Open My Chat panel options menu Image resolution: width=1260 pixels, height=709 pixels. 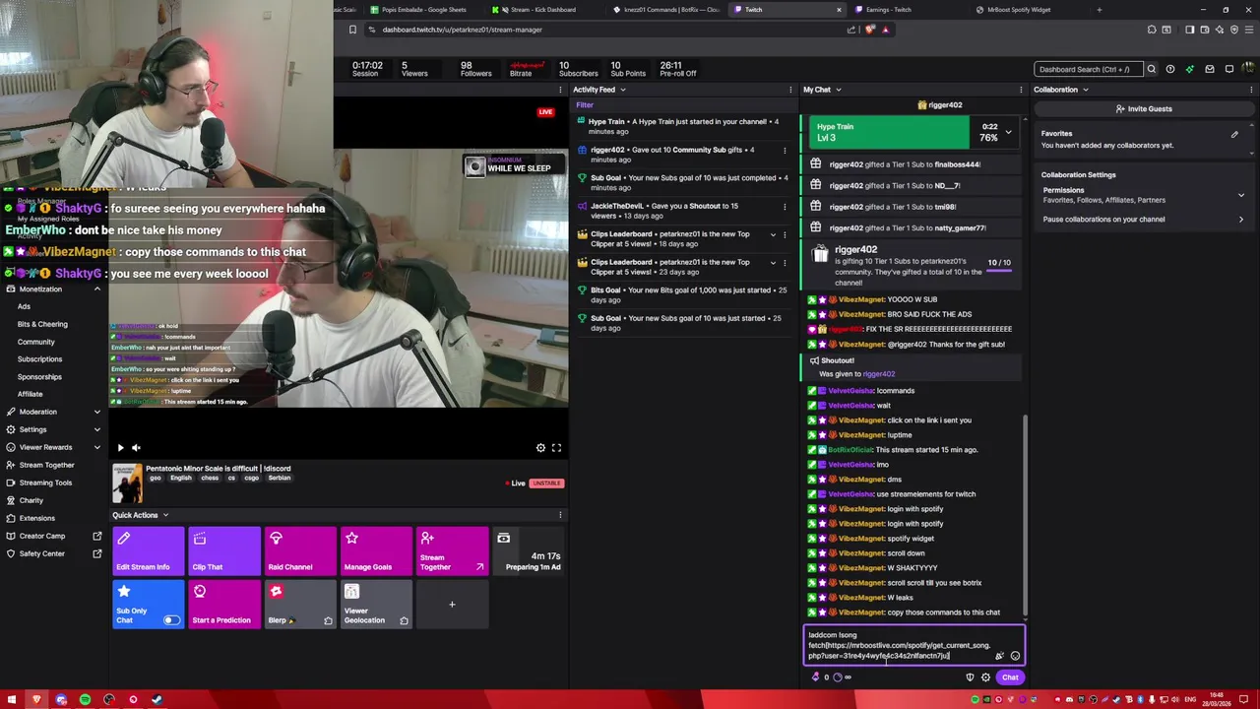click(x=1022, y=90)
